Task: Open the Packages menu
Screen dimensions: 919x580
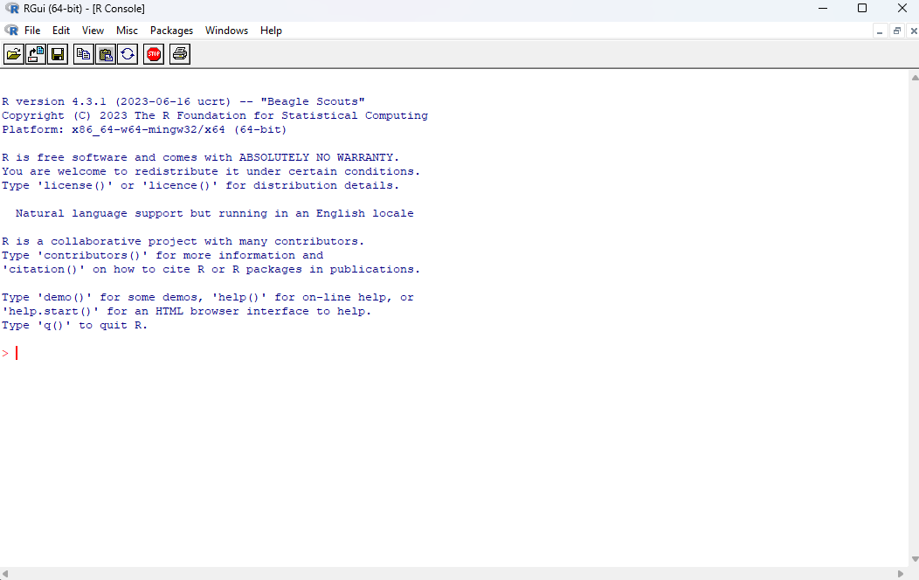Action: (171, 31)
